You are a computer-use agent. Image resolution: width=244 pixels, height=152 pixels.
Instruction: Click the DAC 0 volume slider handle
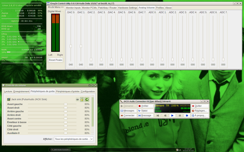71,46
